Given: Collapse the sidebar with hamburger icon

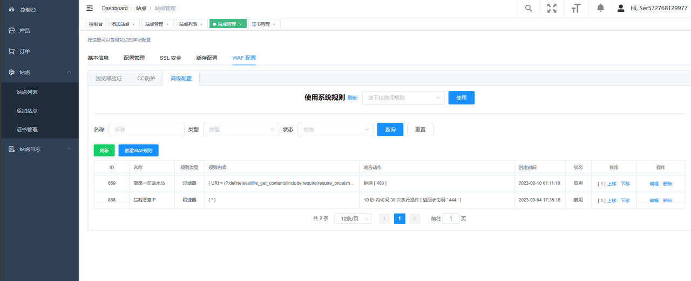Looking at the screenshot, I should 90,8.
